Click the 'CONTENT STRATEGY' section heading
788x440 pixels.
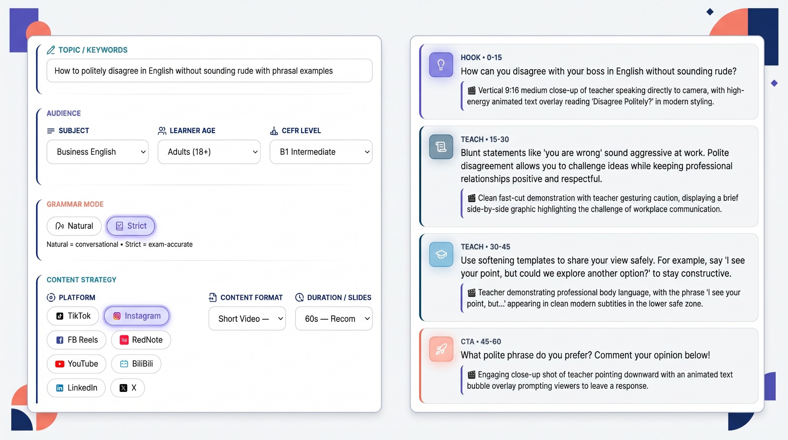tap(82, 280)
